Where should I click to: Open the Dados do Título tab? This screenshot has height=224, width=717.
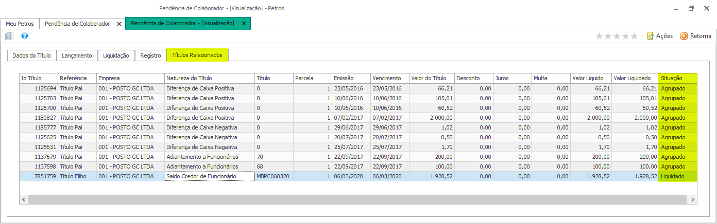click(31, 55)
